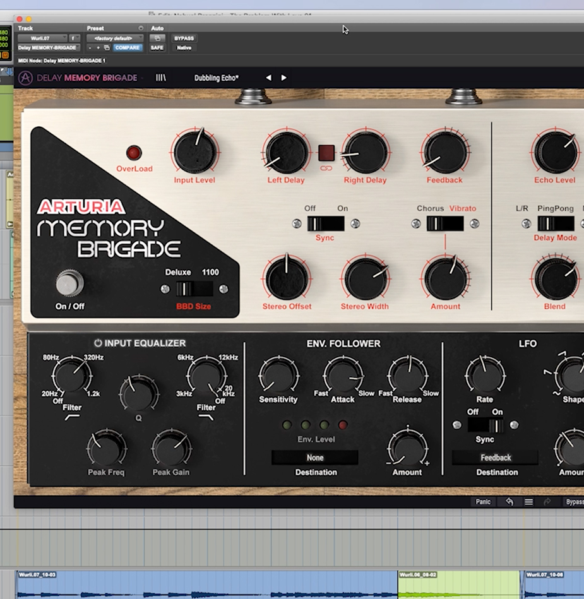Screen dimensions: 584x599
Task: Click the first green Env. Level LED
Action: coord(287,425)
